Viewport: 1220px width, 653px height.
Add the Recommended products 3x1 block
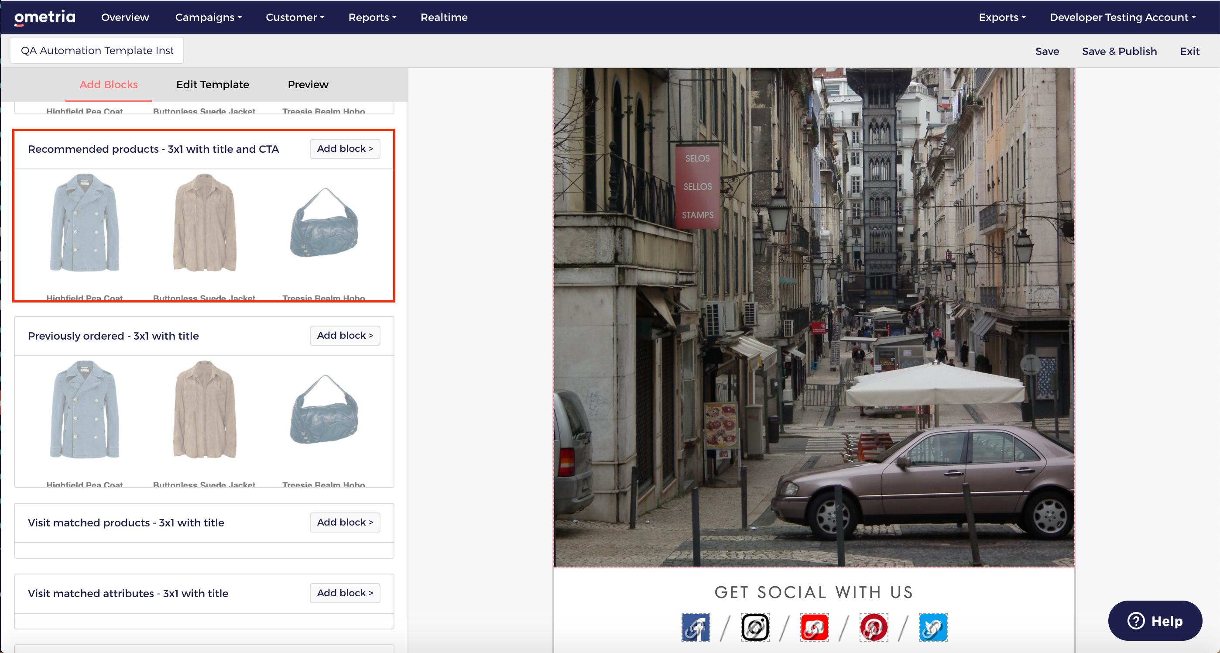(x=345, y=149)
